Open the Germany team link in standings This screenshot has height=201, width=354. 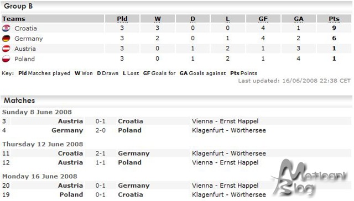pos(28,39)
